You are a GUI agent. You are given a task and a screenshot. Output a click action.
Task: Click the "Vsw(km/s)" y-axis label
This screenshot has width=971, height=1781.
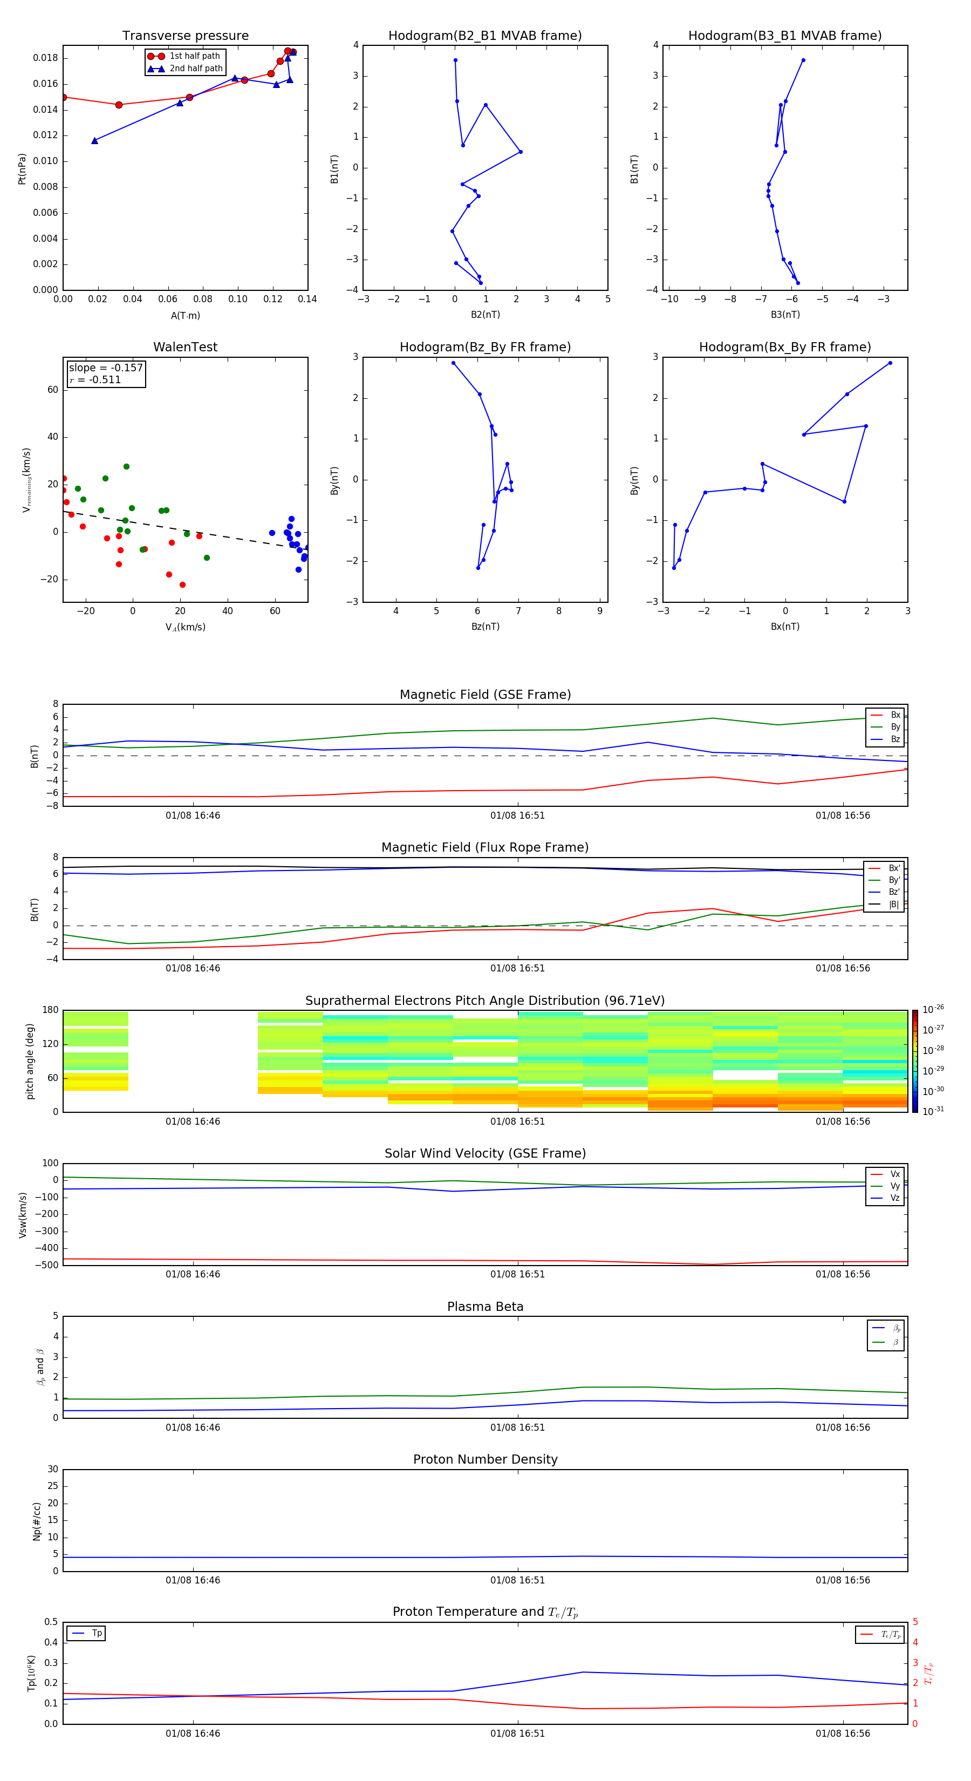pos(22,1215)
